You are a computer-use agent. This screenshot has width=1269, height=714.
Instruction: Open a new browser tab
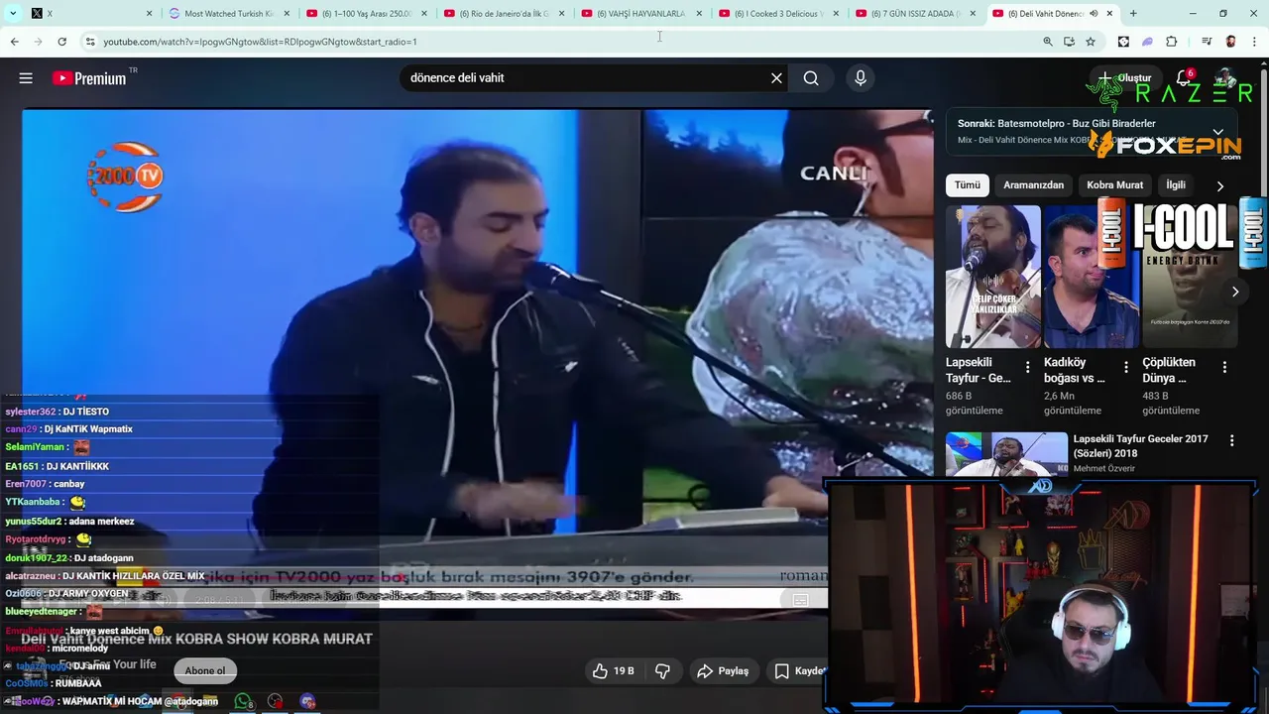(1133, 14)
